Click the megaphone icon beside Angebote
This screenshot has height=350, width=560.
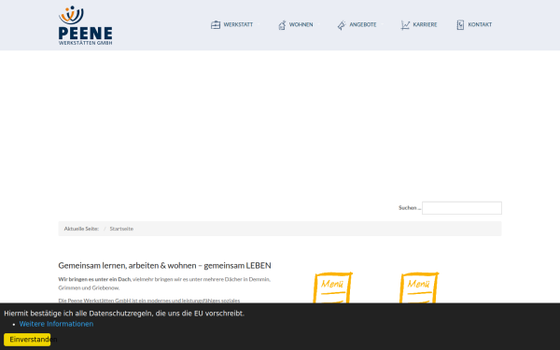342,25
